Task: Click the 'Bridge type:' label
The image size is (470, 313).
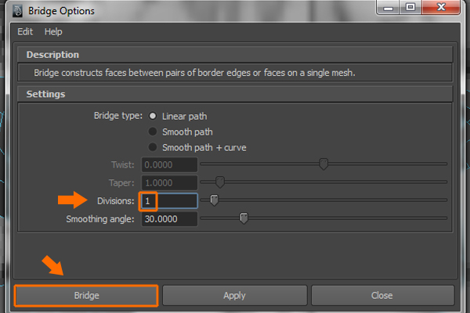Action: pos(118,116)
